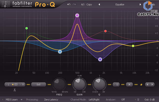Set the band to stereo with the linked-circles button

pyautogui.click(x=15, y=84)
